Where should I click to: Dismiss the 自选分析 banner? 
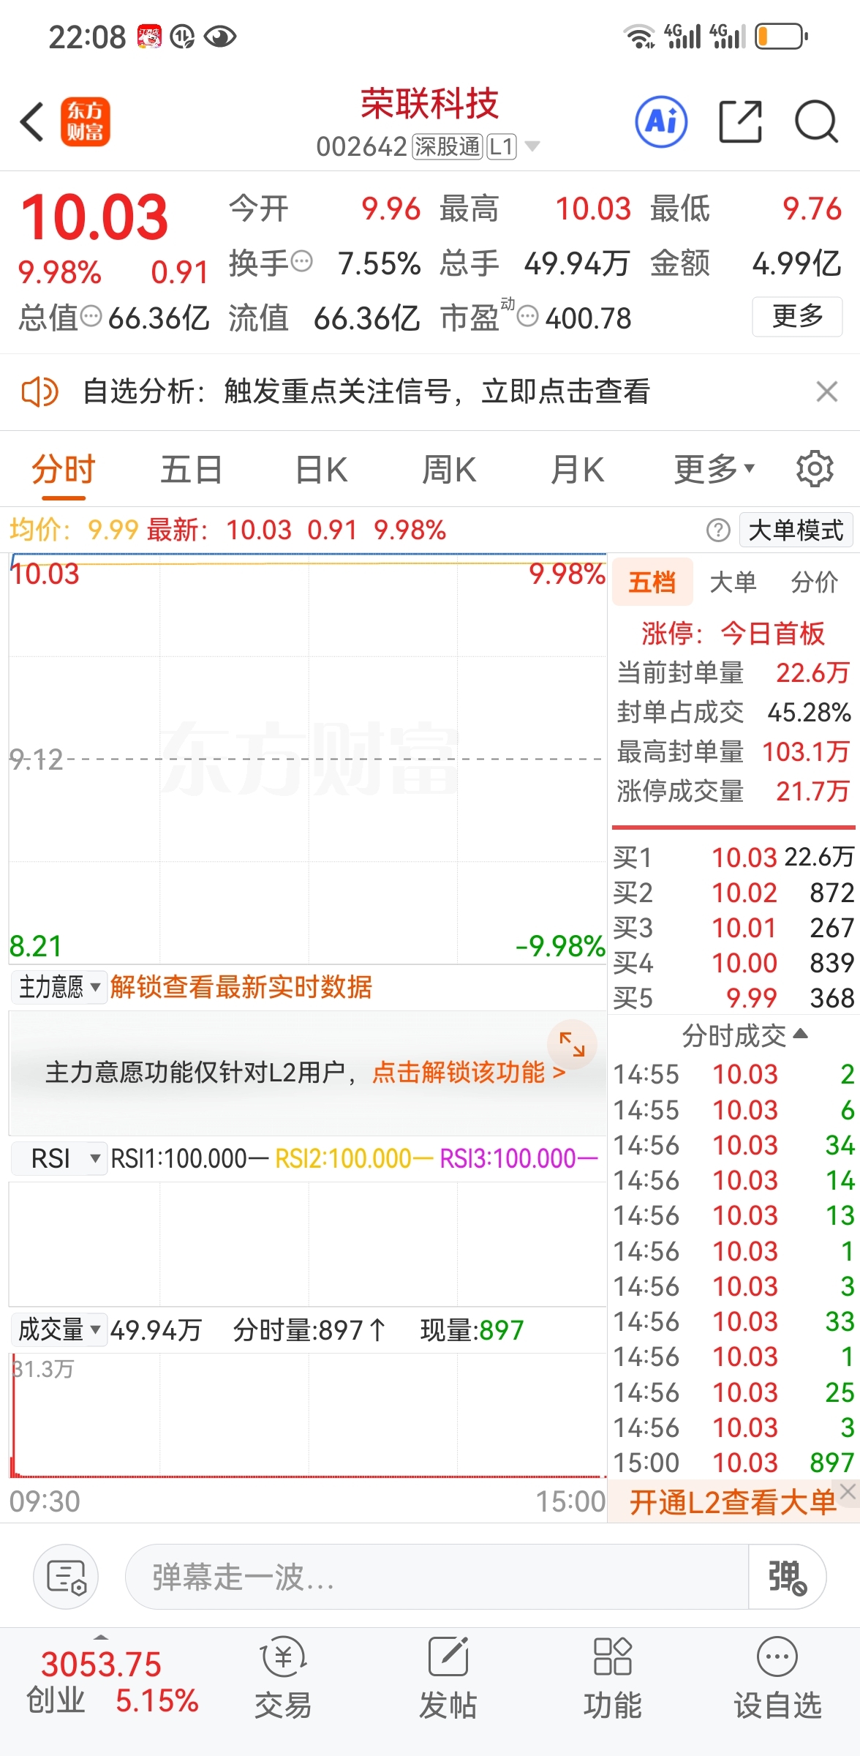click(x=827, y=392)
